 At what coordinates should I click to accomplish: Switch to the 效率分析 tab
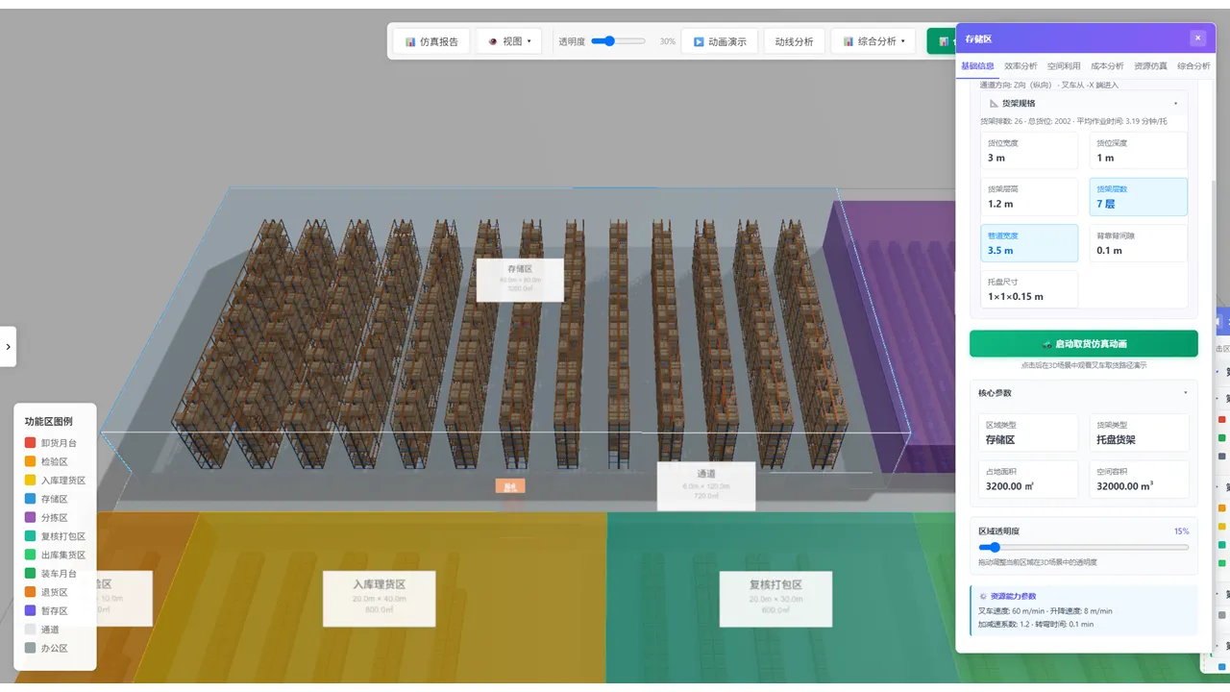coord(1021,66)
